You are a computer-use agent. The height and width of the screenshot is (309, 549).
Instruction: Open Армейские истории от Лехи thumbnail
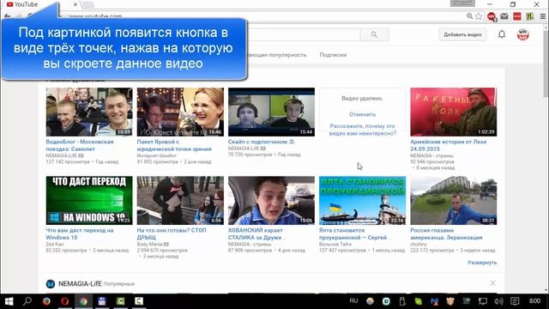tap(454, 112)
